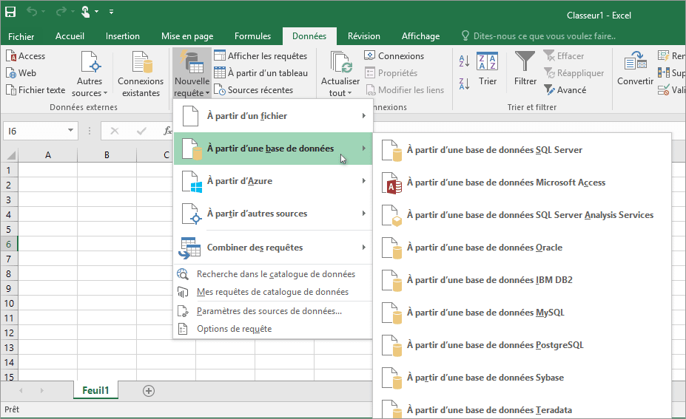Click the Redo arrow icon

click(61, 11)
